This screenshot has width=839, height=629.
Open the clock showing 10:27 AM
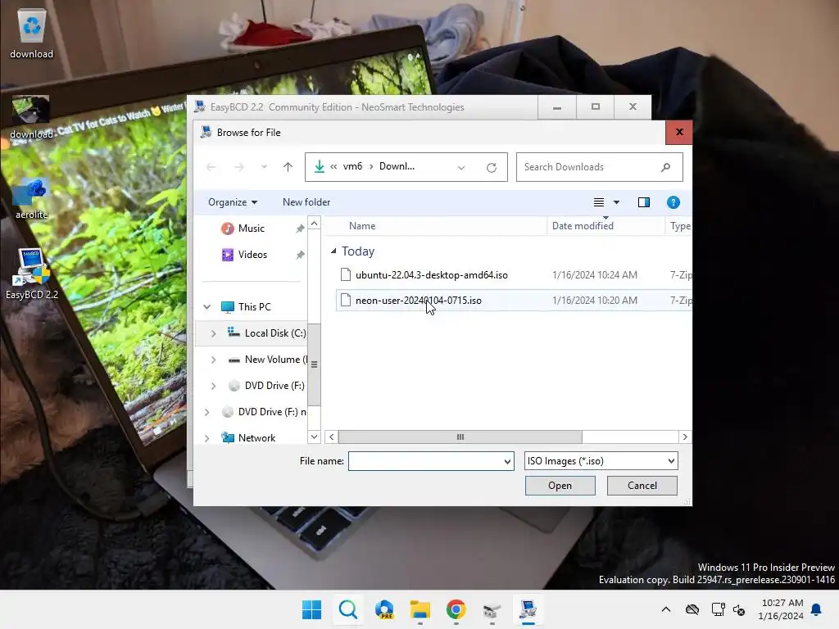pos(781,609)
